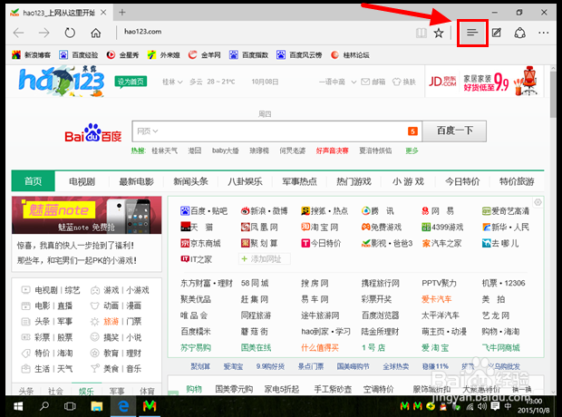Click the JD.com 家居家装 ad banner
562x417 pixels.
(x=485, y=82)
